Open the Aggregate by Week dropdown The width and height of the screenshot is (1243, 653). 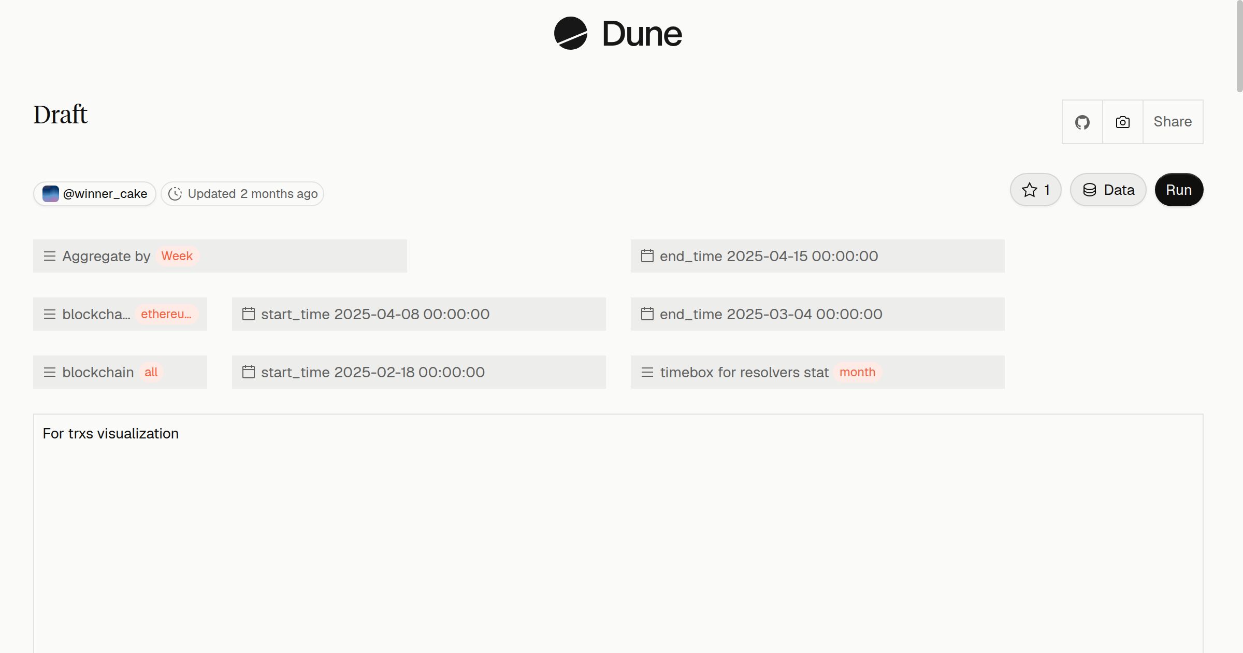click(220, 256)
